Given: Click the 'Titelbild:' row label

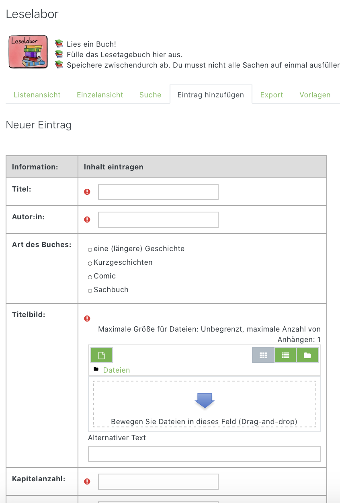Looking at the screenshot, I should 29,315.
